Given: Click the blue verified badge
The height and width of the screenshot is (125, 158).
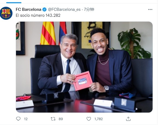Looking at the screenshot, I should tap(44, 9).
